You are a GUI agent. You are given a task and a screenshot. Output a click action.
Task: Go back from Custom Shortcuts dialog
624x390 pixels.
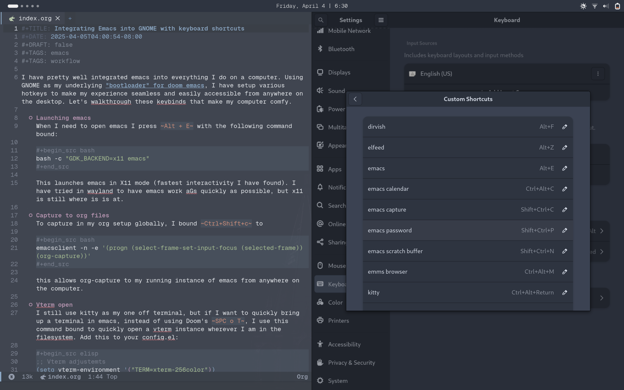click(x=355, y=99)
